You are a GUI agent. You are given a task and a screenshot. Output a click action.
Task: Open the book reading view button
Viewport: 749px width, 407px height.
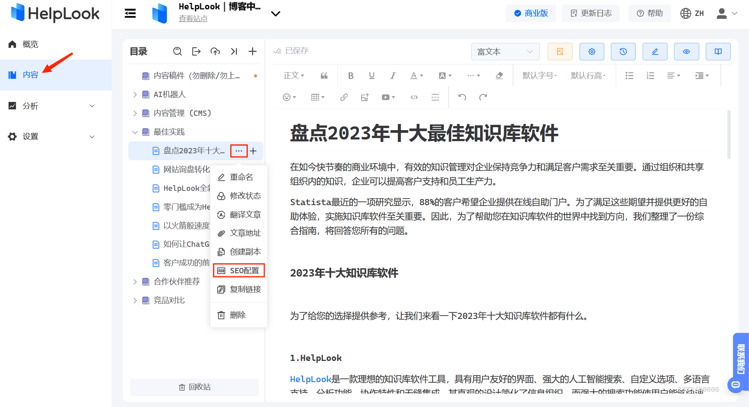coord(718,52)
